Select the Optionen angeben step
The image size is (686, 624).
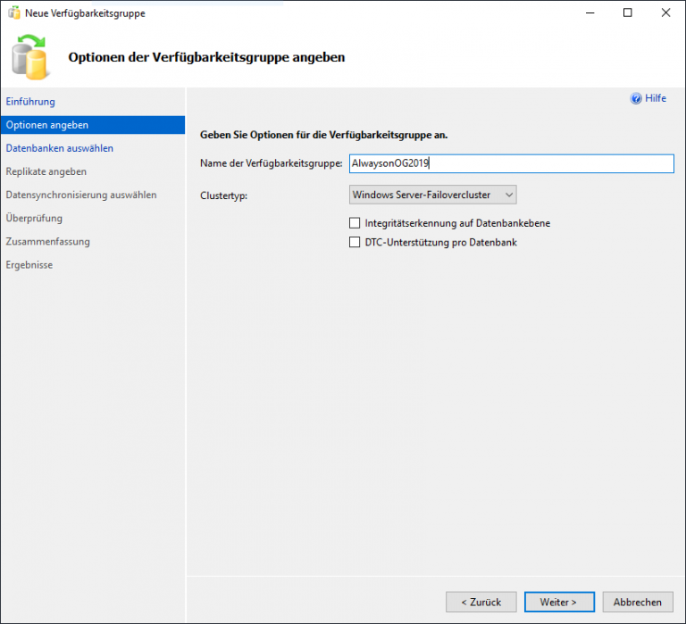[93, 125]
